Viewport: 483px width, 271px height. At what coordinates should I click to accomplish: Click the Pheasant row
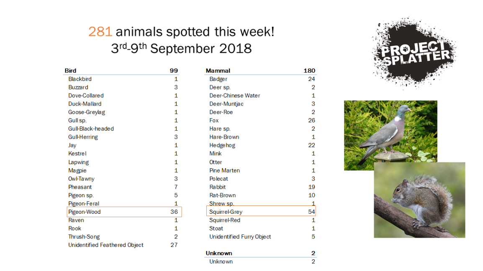[80, 187]
